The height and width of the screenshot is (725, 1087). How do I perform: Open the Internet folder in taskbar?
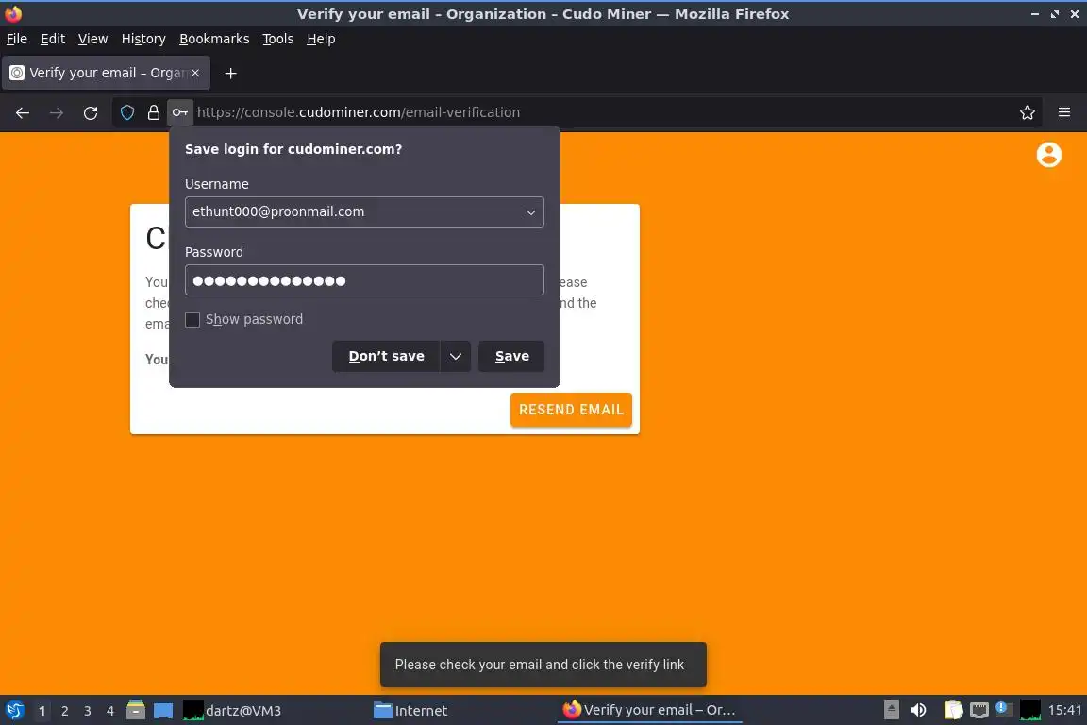point(410,711)
